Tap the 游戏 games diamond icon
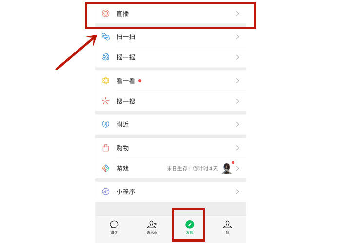 point(106,168)
